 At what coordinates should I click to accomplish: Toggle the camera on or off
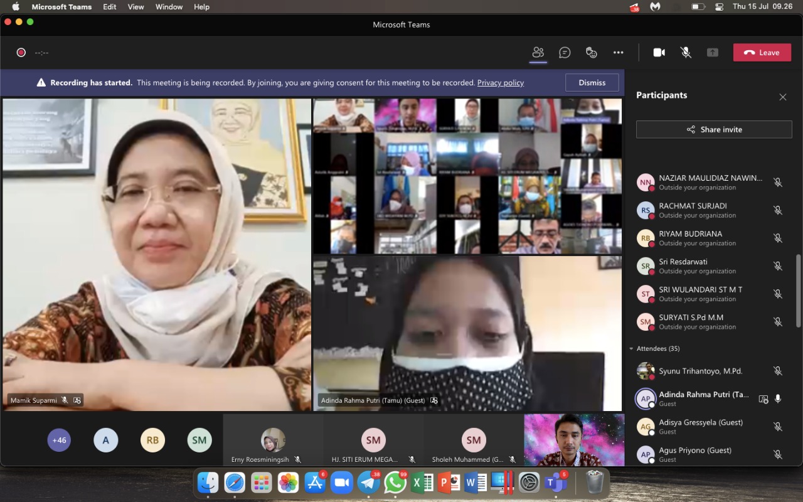coord(659,53)
